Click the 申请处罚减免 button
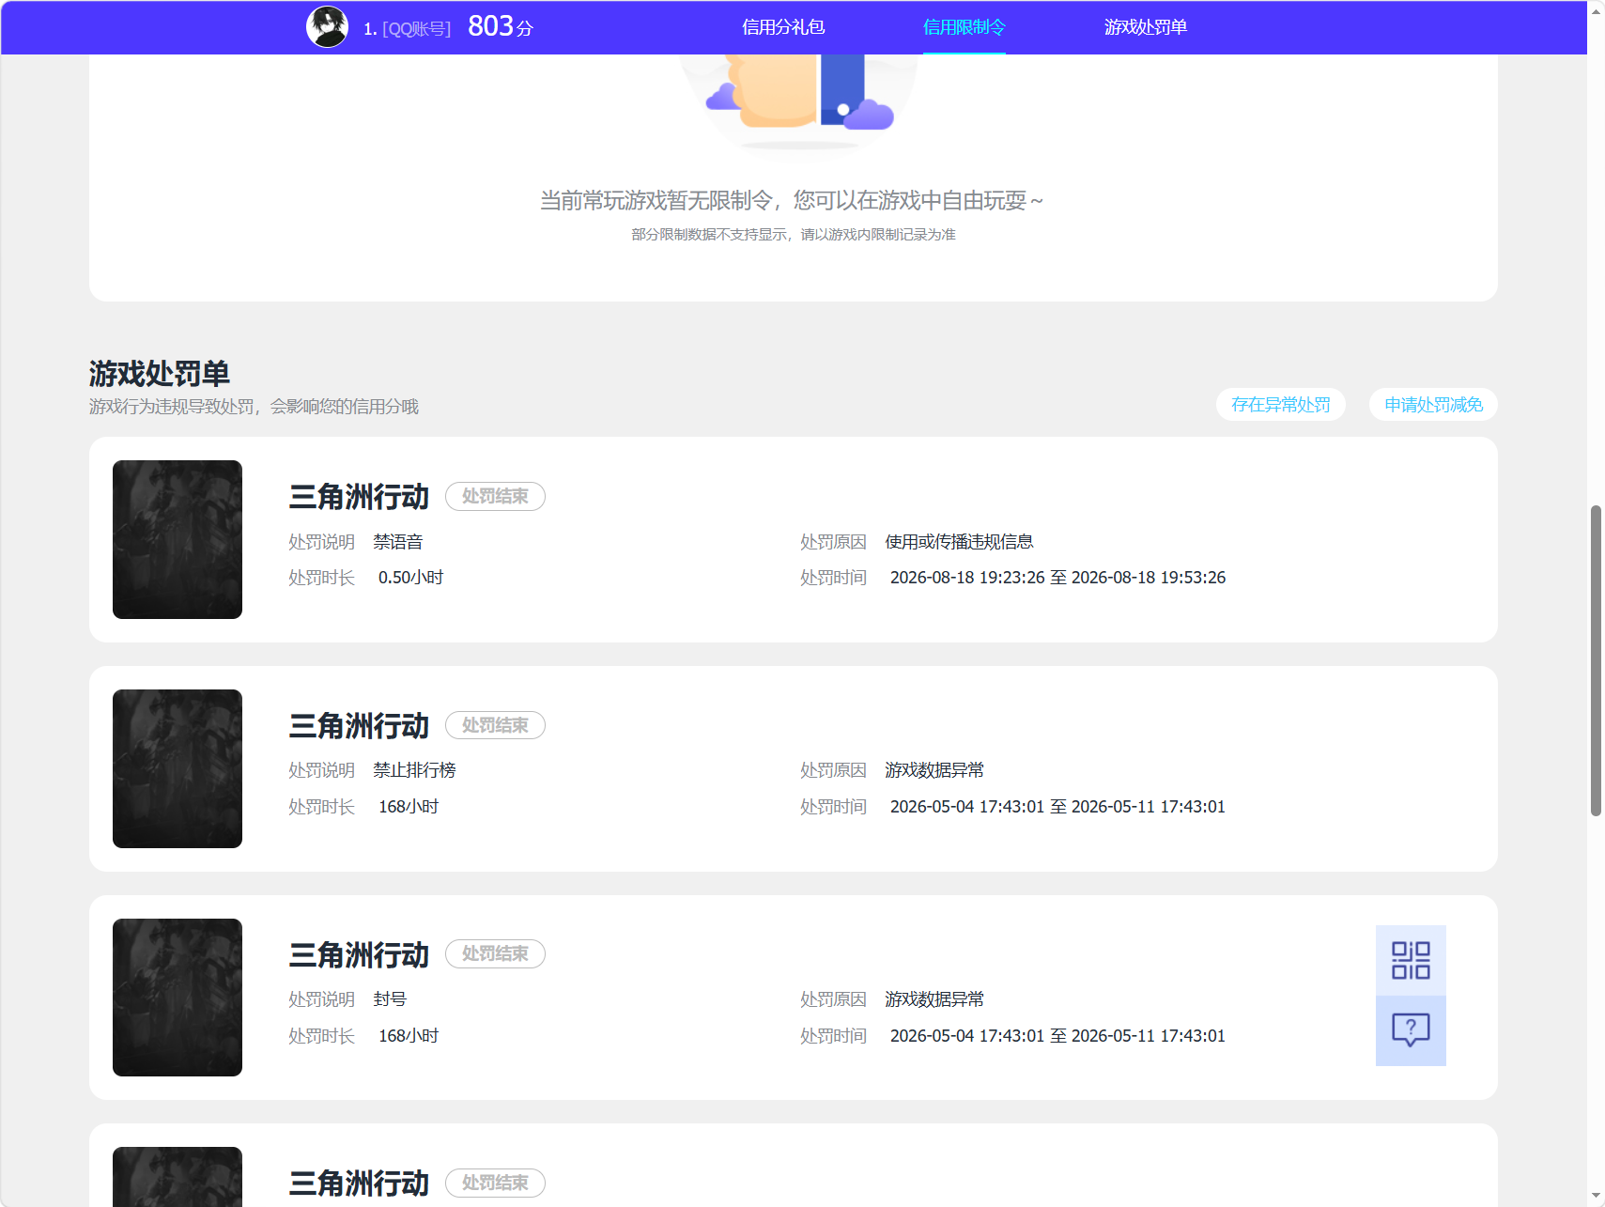This screenshot has height=1207, width=1605. (1433, 405)
